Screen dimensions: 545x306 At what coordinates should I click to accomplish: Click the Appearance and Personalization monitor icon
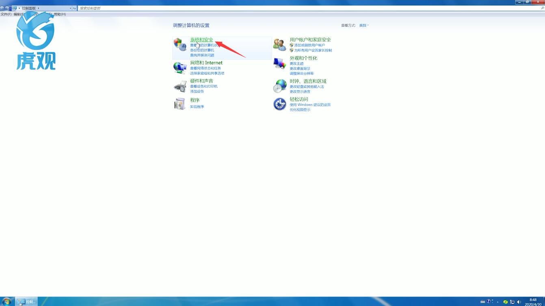pos(279,63)
